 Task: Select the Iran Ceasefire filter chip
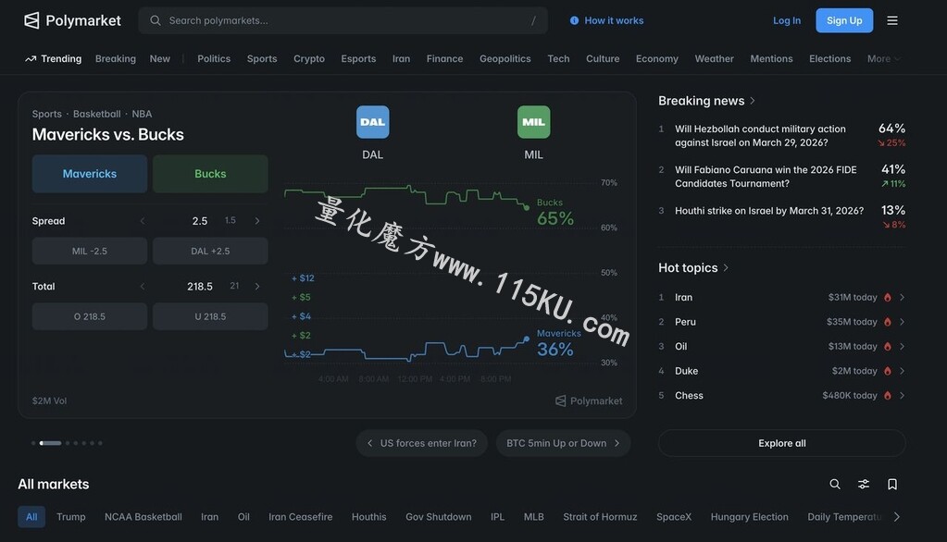pyautogui.click(x=301, y=517)
